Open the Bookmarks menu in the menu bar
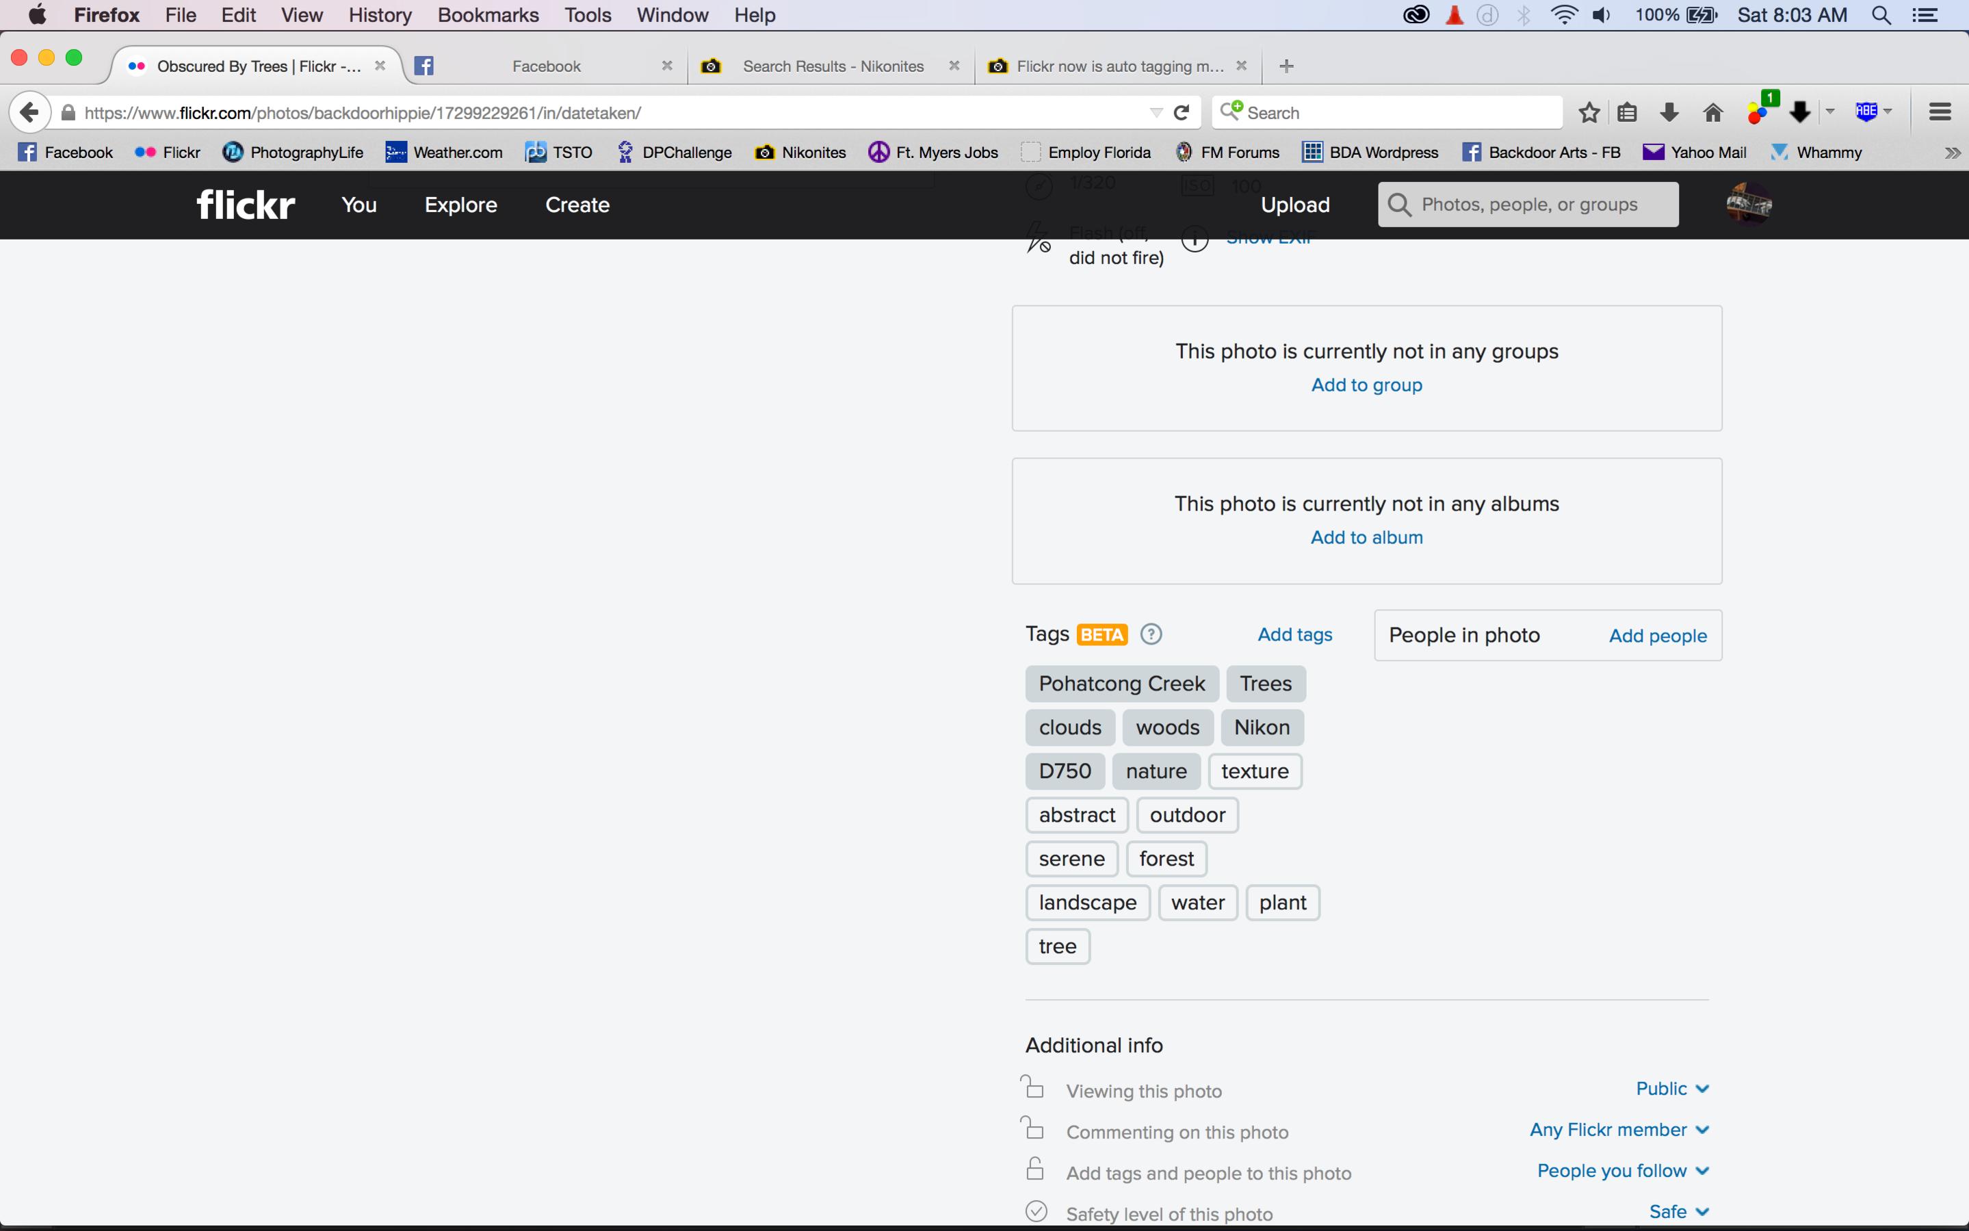Screen dimensions: 1969x1231 click(x=488, y=14)
